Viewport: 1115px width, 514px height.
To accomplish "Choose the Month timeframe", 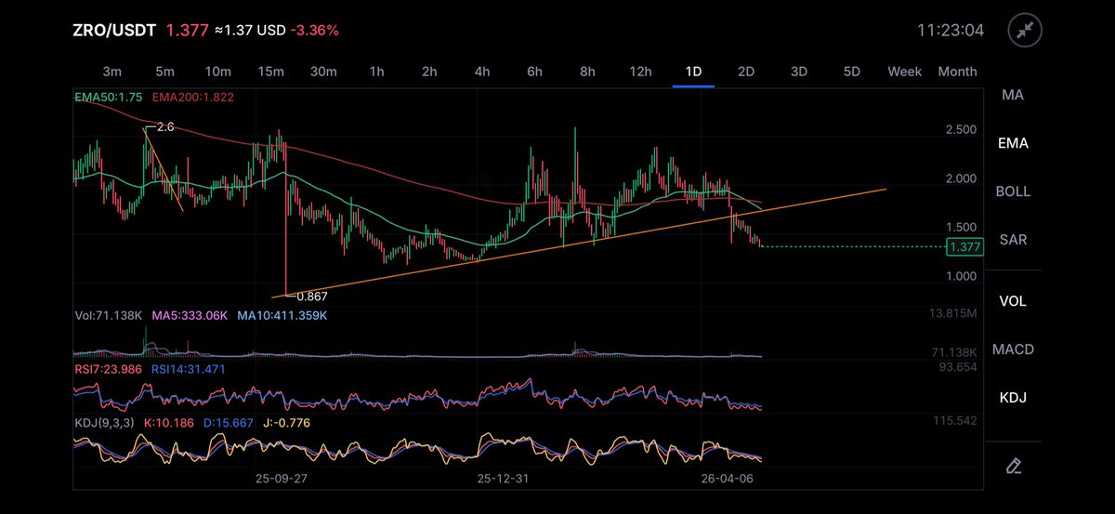I will pyautogui.click(x=957, y=72).
